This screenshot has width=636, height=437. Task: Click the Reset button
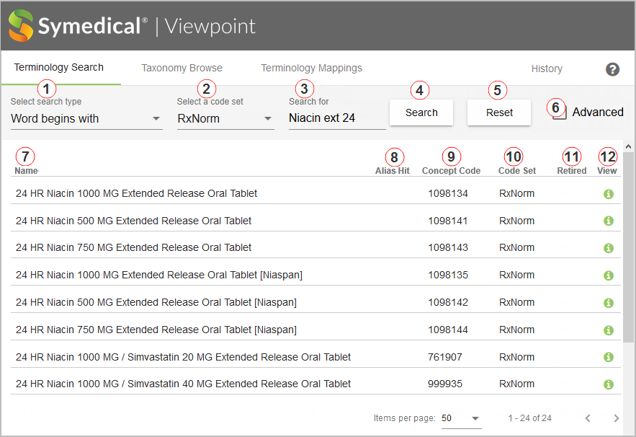499,112
